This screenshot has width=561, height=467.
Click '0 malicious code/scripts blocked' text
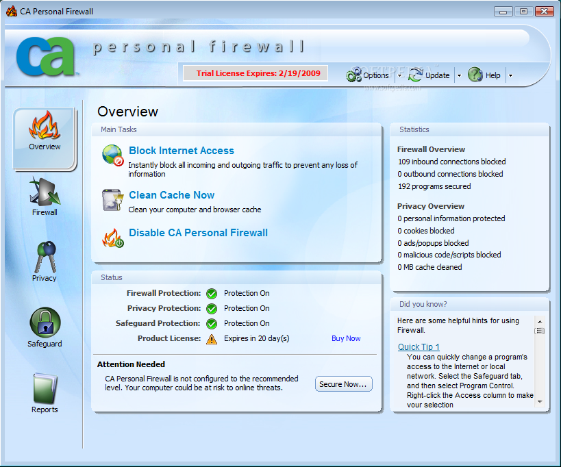[x=449, y=255]
